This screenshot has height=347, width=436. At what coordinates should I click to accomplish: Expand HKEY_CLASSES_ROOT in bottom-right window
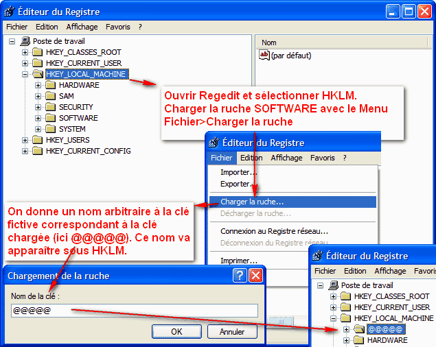(x=333, y=296)
